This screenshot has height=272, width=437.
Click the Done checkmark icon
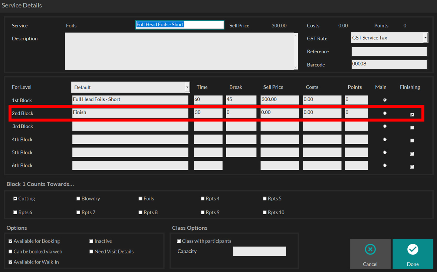tap(413, 249)
